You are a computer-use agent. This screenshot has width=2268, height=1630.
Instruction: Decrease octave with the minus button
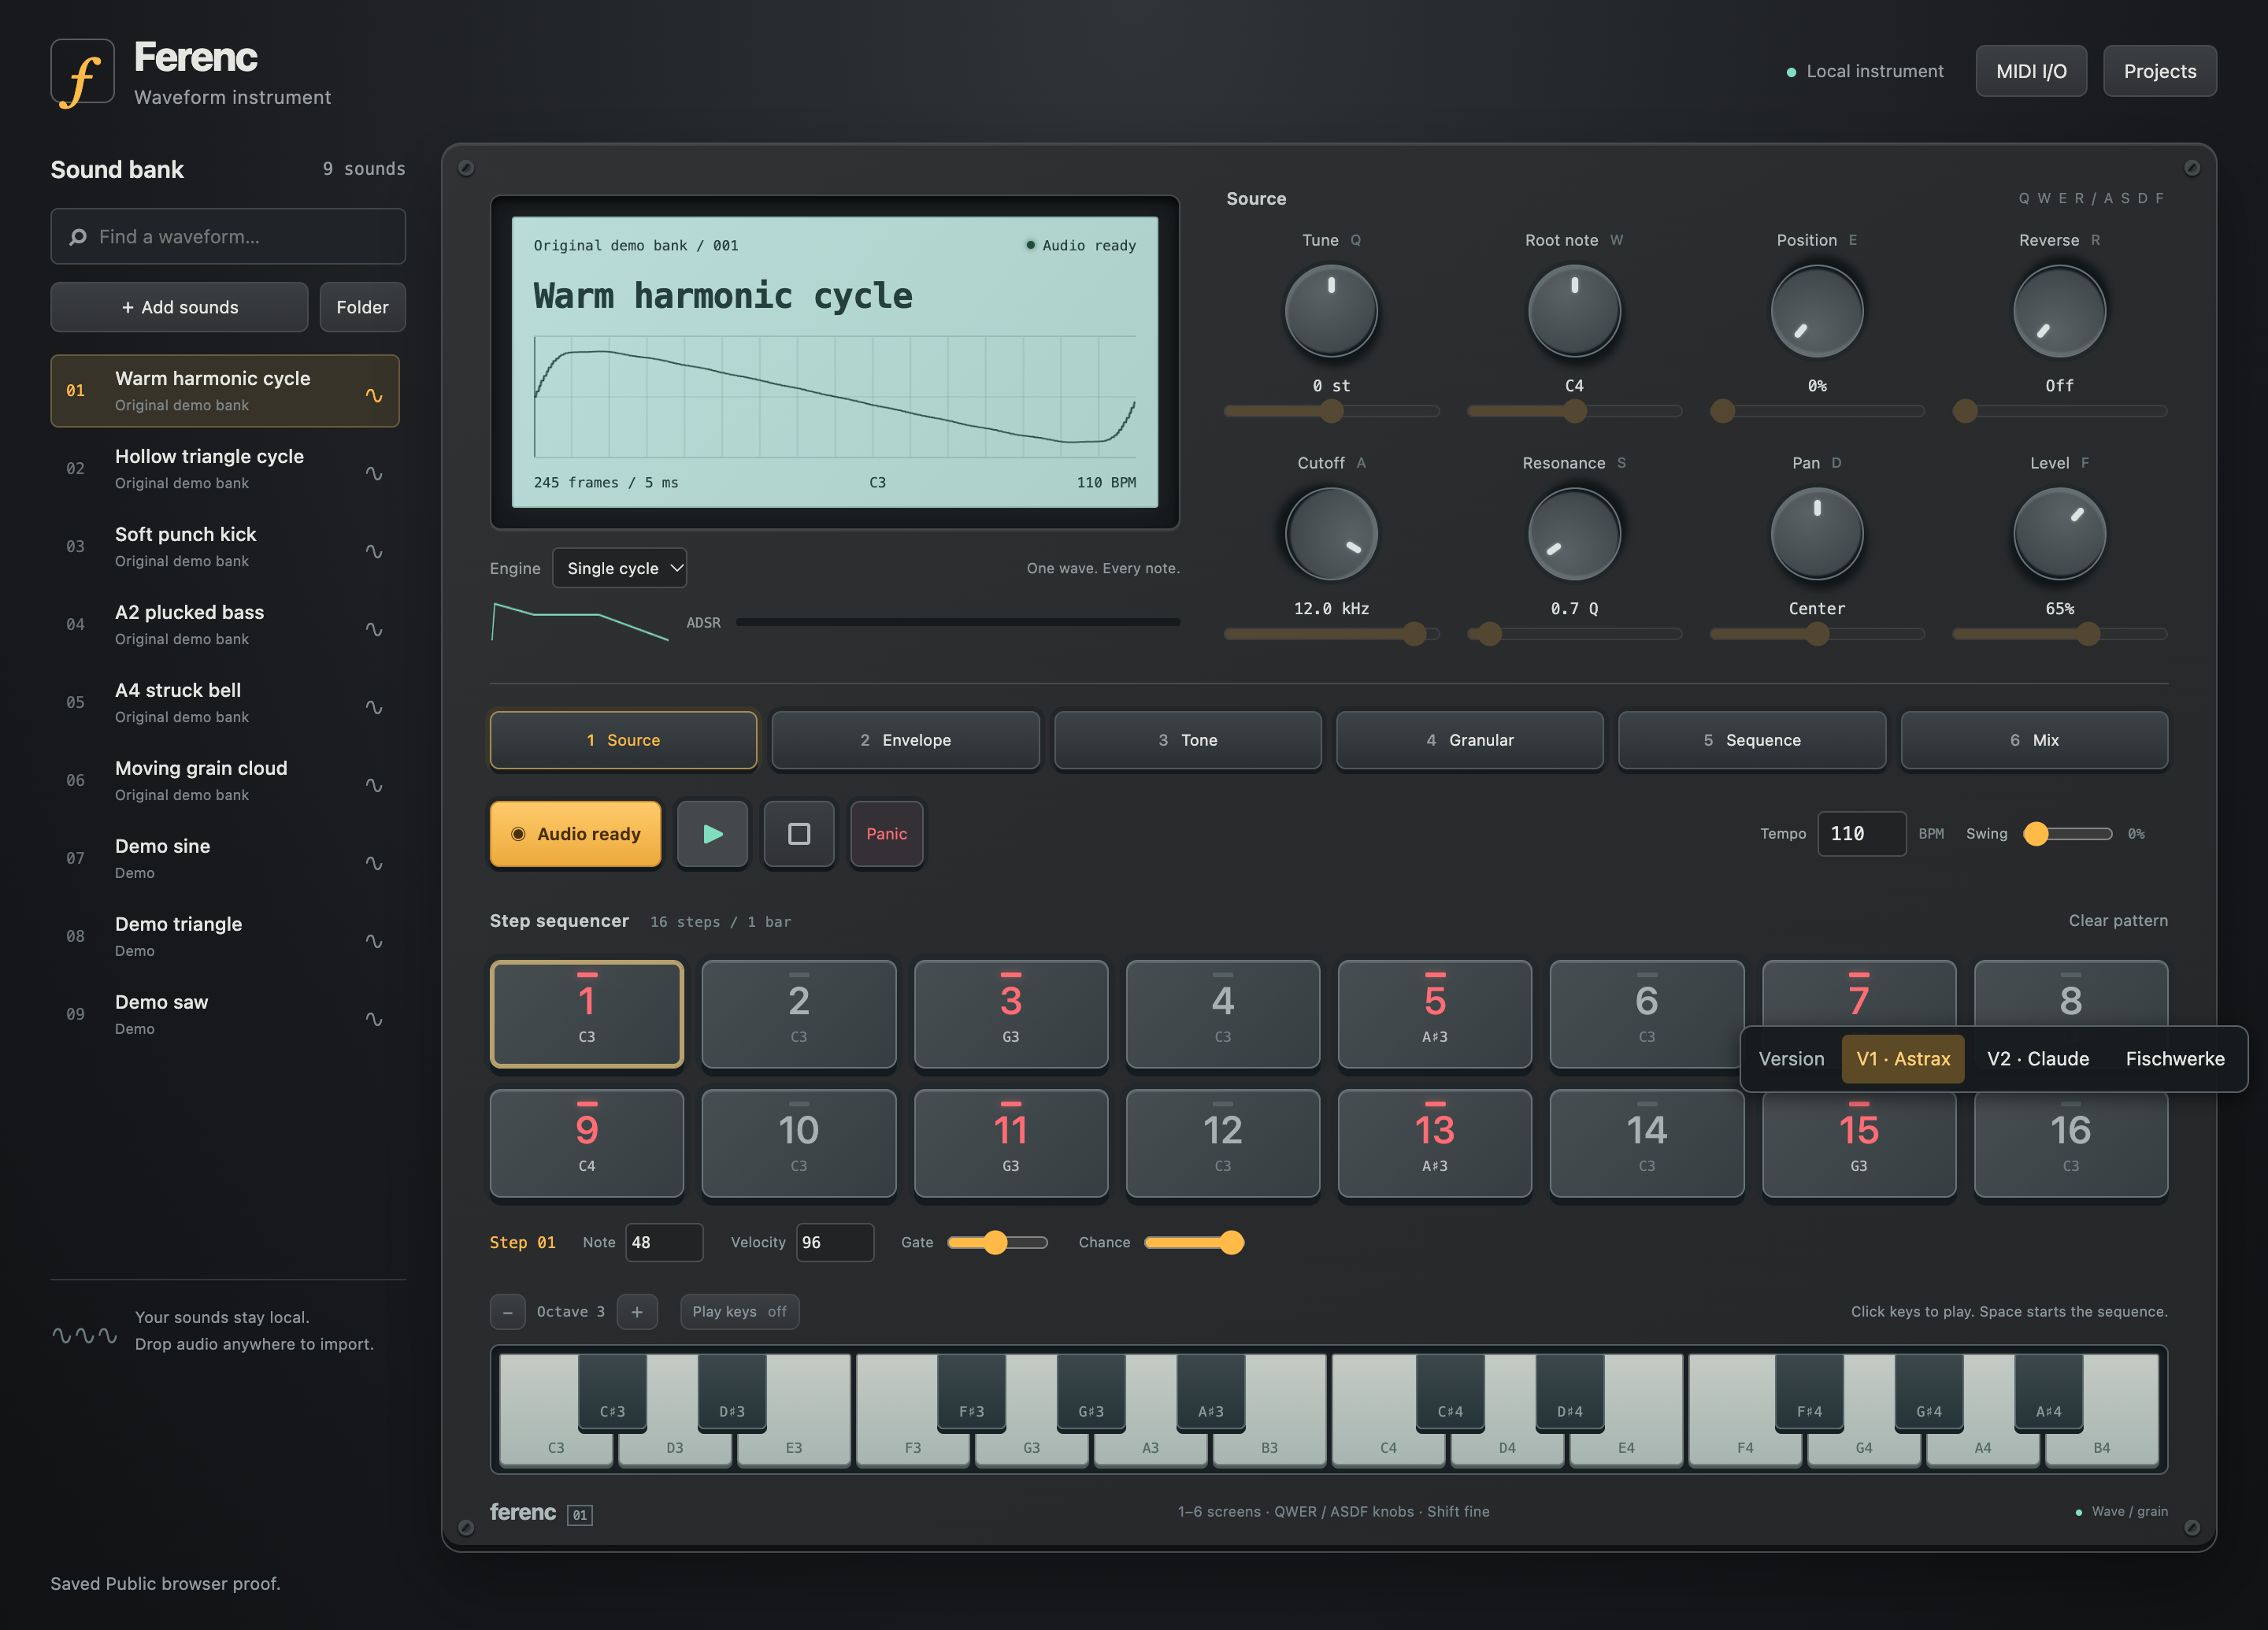tap(508, 1312)
